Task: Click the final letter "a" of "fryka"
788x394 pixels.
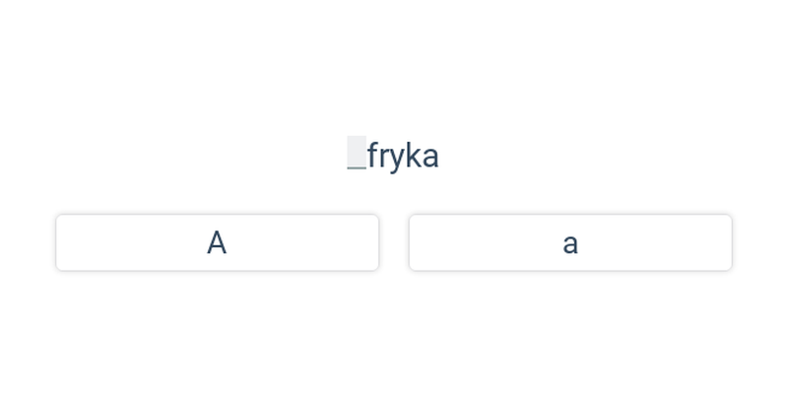Action: [x=430, y=158]
